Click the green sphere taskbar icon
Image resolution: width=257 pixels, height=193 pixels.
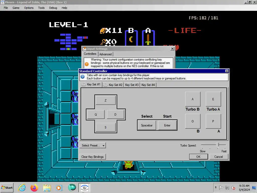tap(72, 187)
